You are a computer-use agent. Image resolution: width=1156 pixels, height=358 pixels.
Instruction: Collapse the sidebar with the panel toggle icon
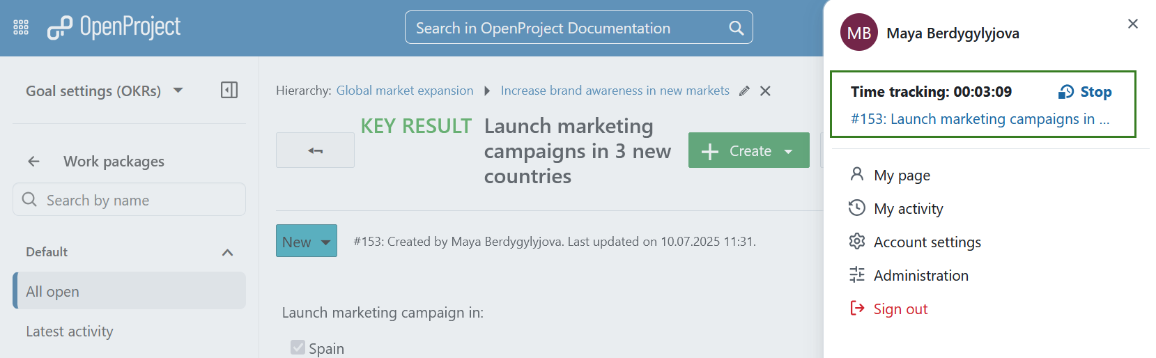pyautogui.click(x=229, y=90)
